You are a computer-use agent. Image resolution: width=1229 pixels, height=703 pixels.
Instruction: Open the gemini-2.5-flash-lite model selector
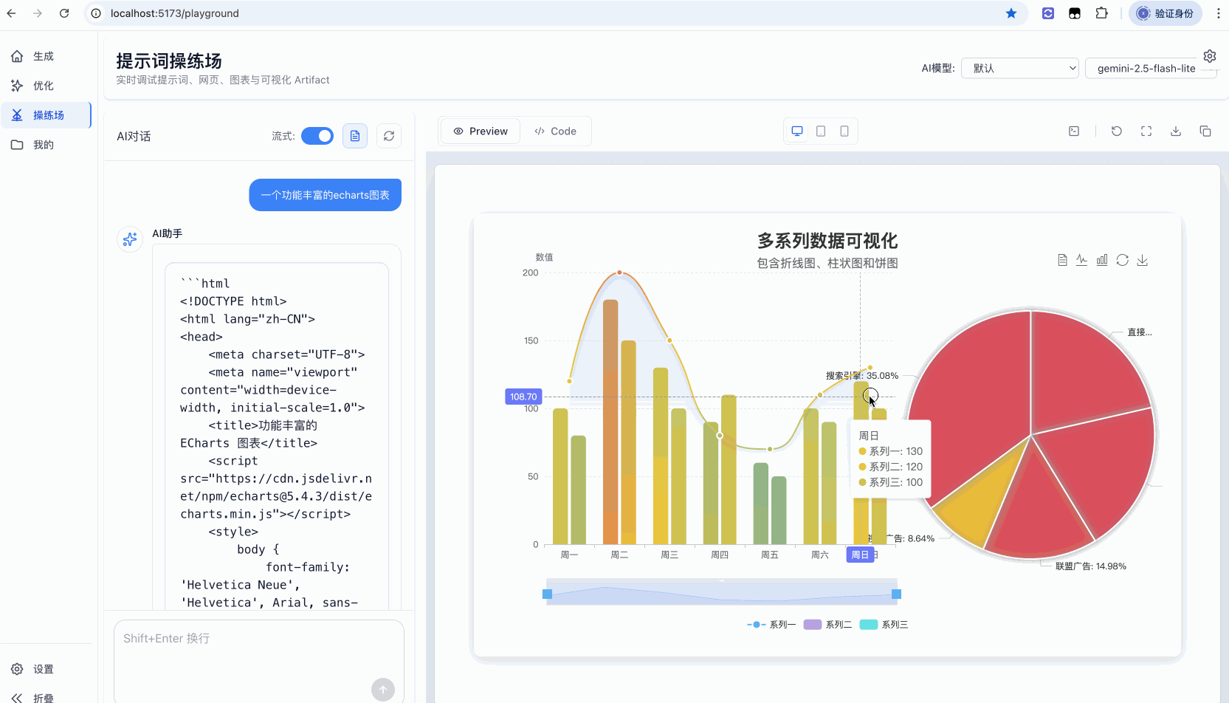pos(1150,68)
